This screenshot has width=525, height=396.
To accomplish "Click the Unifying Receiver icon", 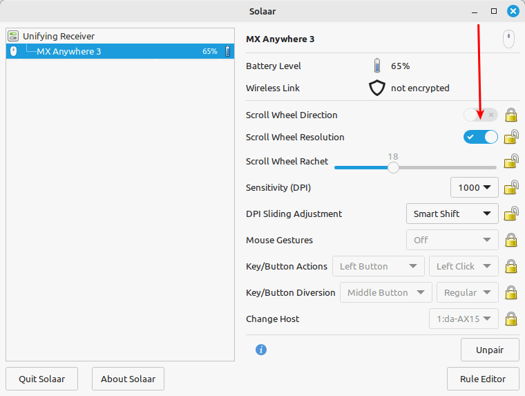I will tap(13, 36).
